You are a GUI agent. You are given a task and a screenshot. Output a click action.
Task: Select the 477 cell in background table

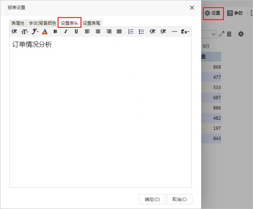tap(211, 77)
